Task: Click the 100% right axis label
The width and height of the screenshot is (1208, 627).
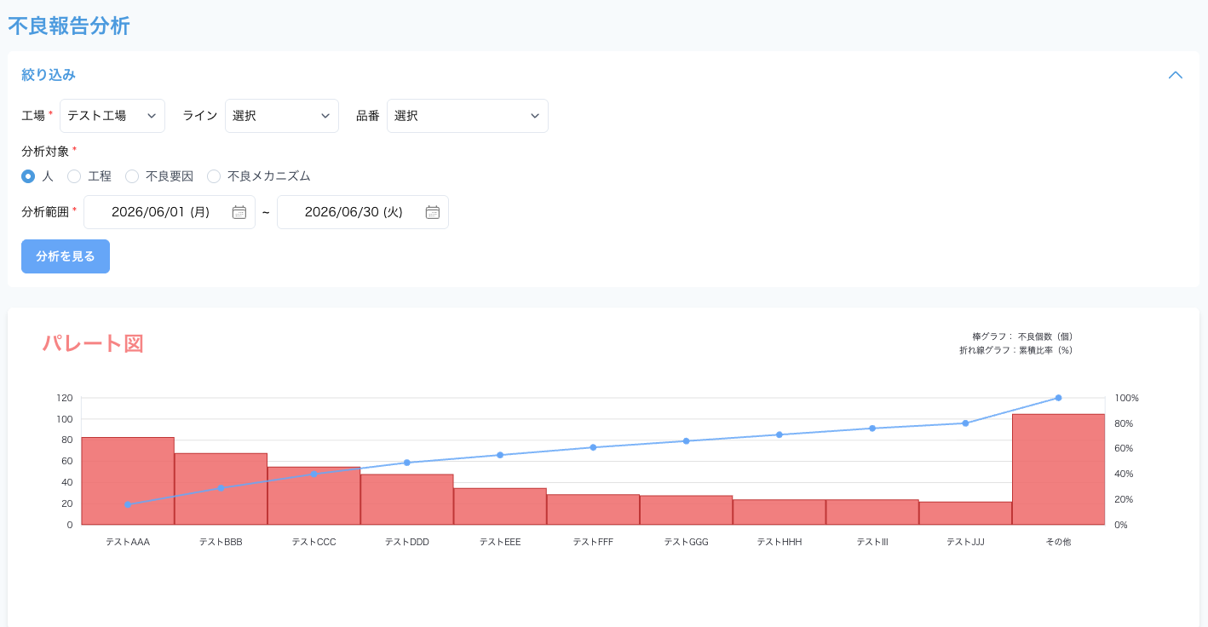Action: (1126, 398)
